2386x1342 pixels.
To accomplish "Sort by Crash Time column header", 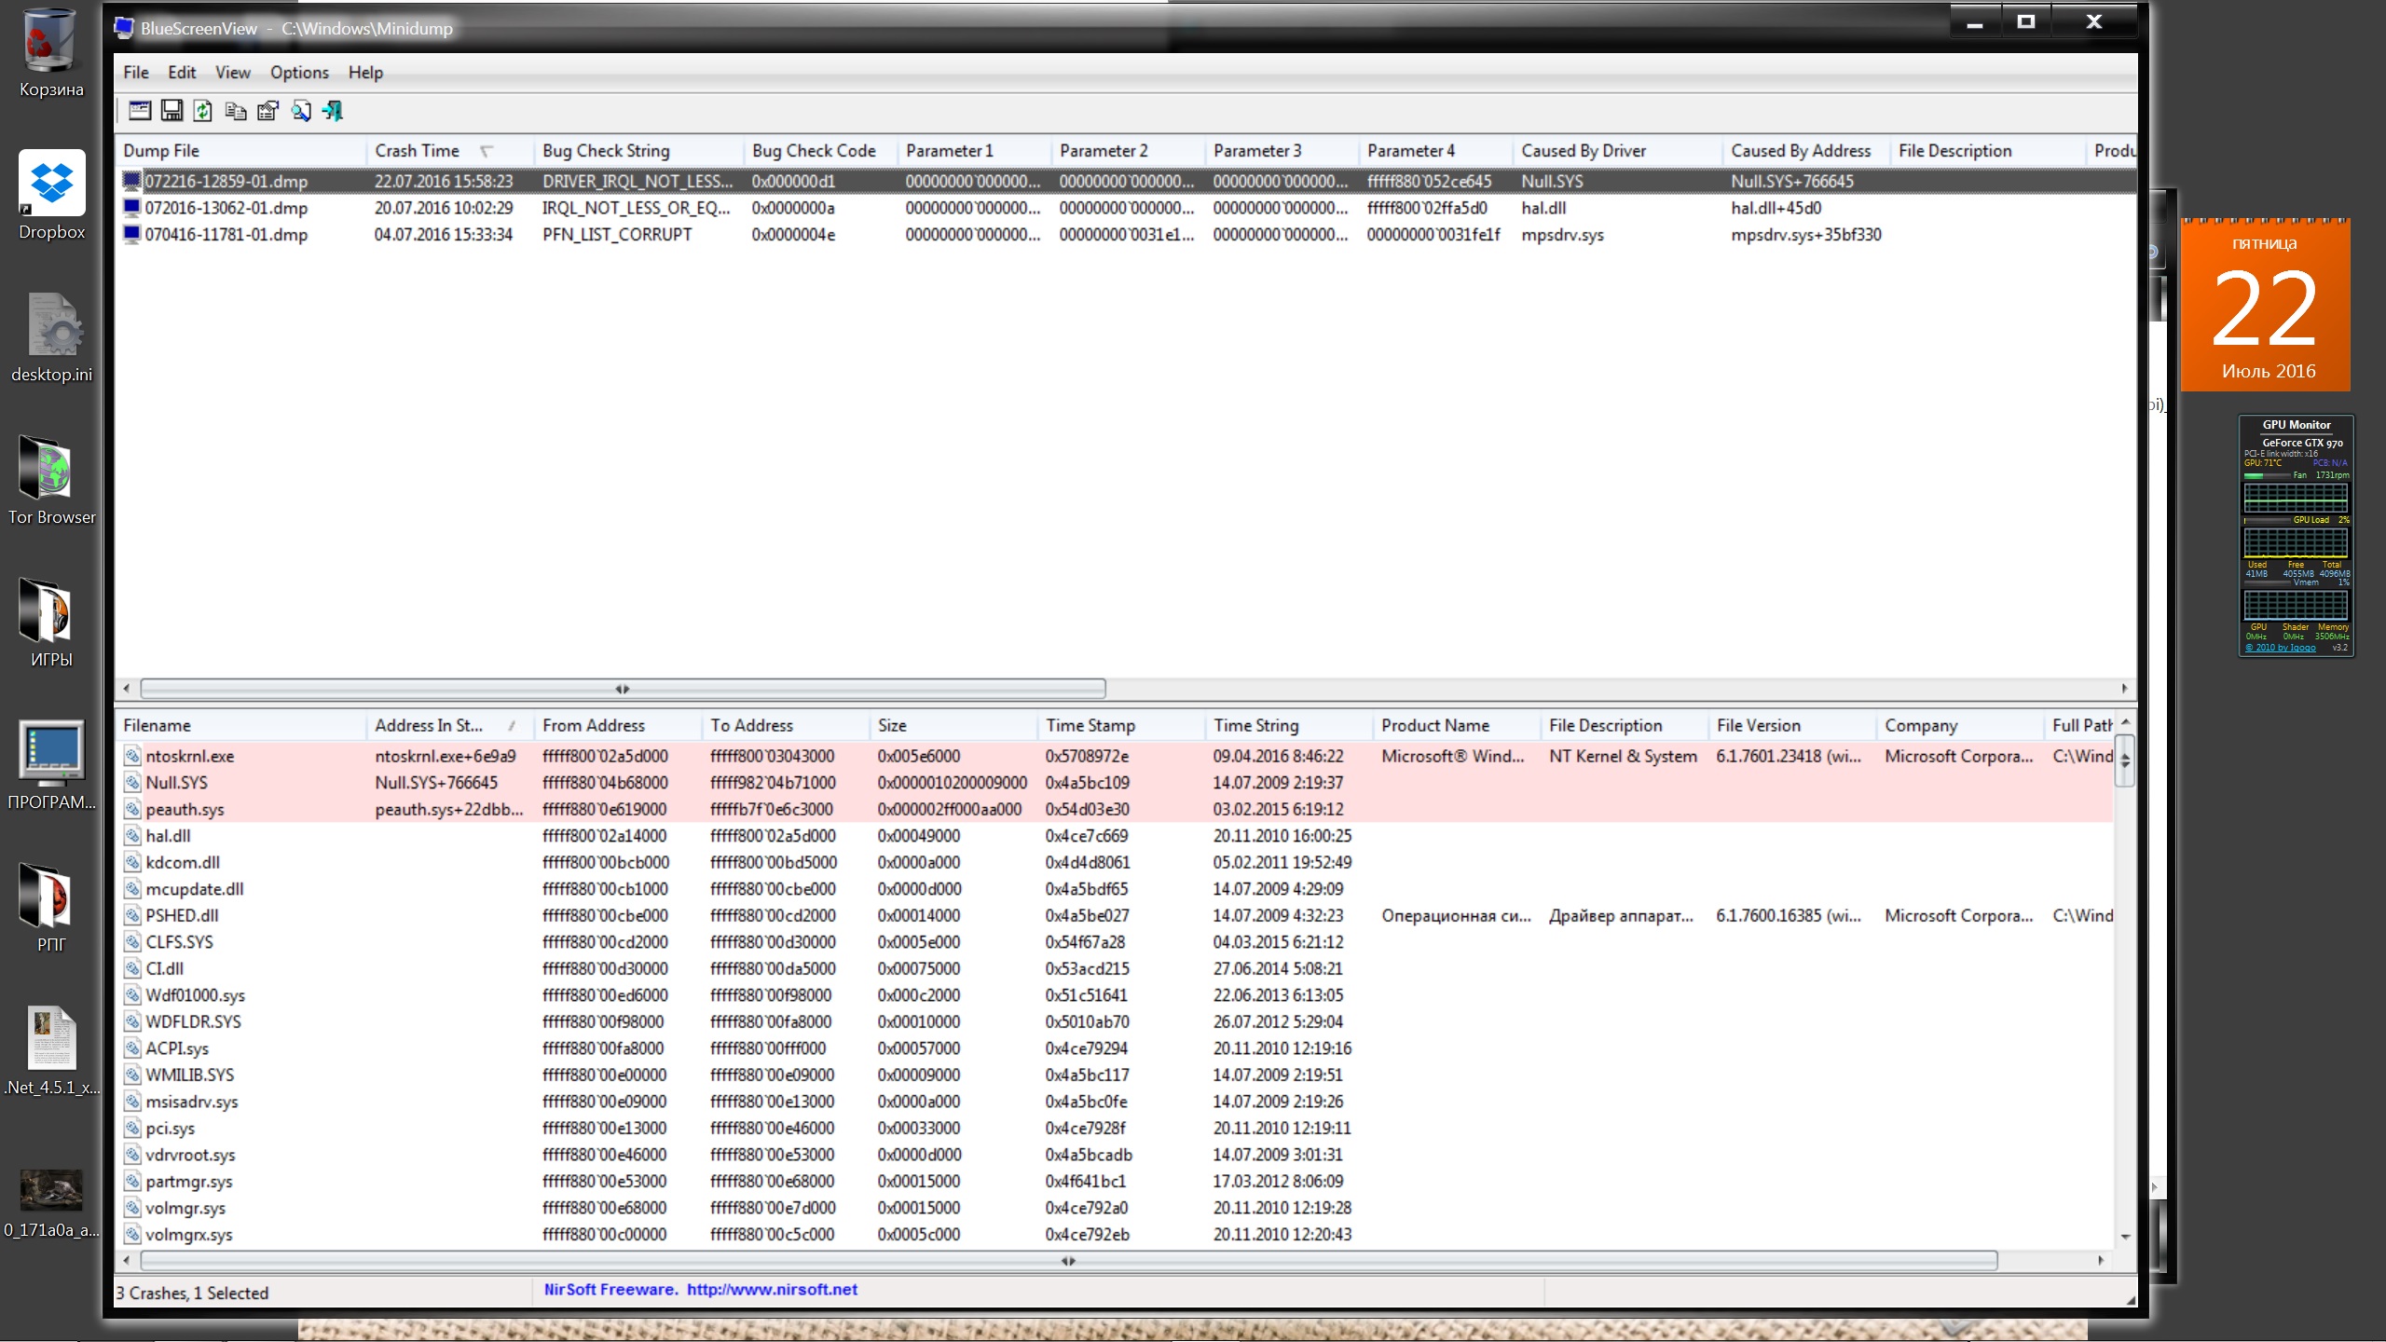I will [x=418, y=151].
